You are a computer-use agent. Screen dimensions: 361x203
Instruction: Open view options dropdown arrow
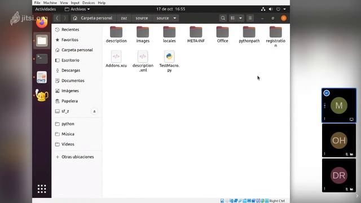click(240, 18)
